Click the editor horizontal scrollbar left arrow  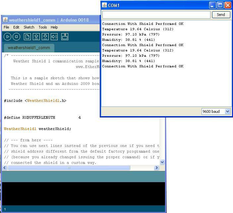(x=5, y=168)
